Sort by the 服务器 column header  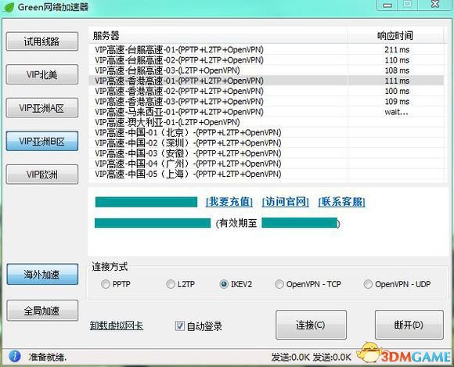point(218,35)
